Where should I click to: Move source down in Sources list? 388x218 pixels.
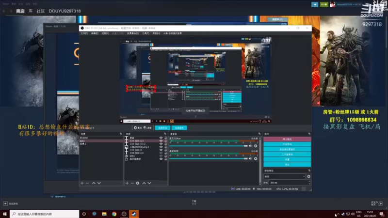point(149,183)
